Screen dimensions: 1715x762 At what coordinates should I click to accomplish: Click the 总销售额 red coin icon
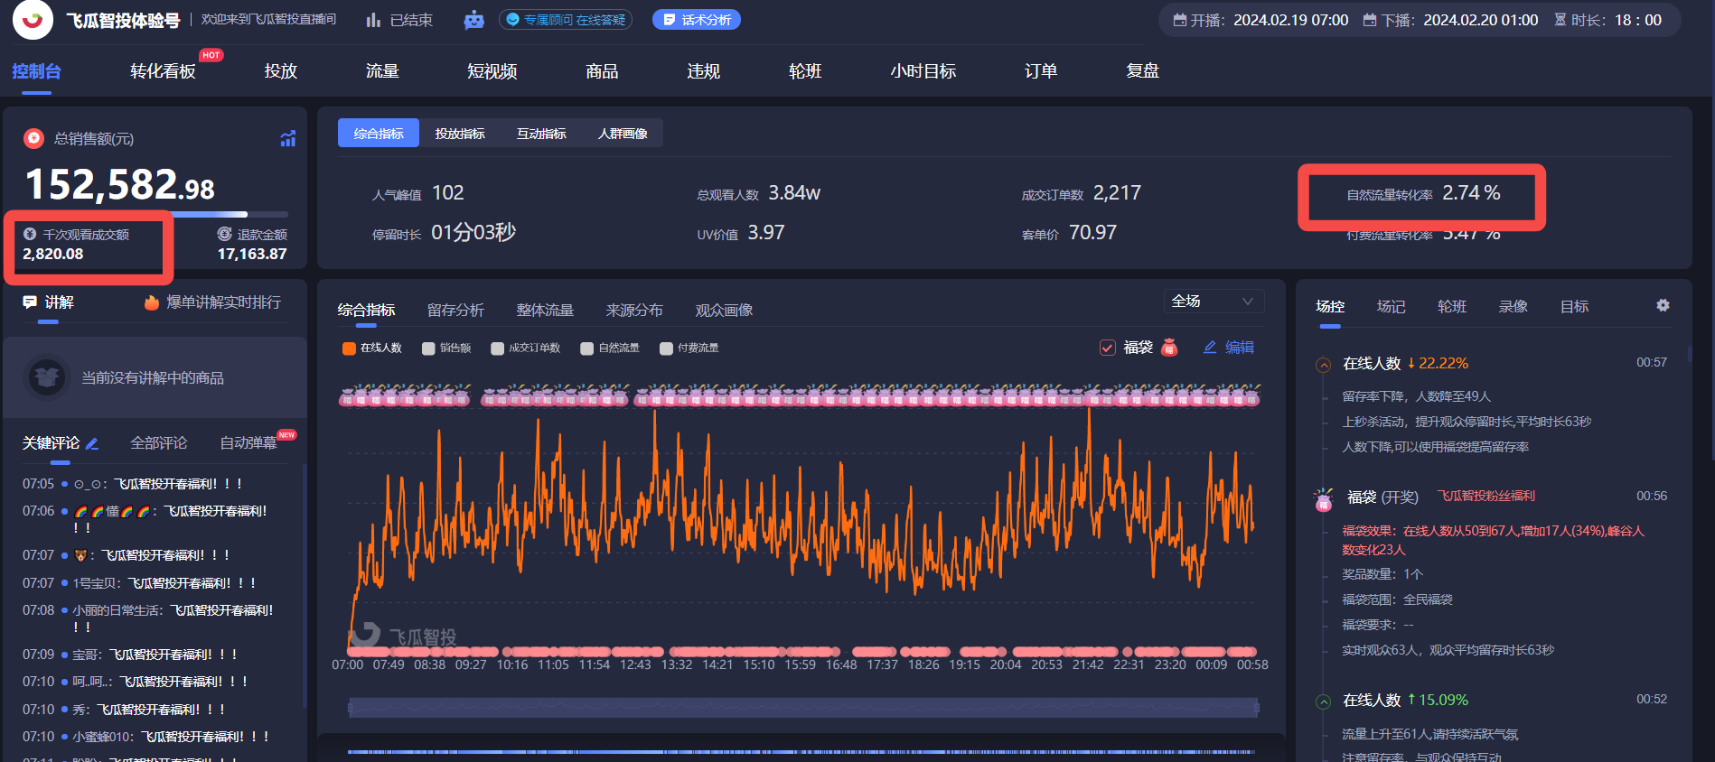click(x=33, y=138)
